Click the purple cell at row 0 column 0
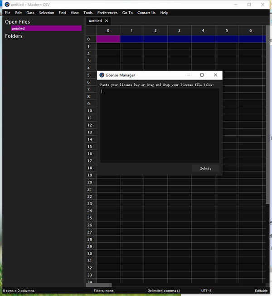The image size is (272, 296). tap(108, 39)
